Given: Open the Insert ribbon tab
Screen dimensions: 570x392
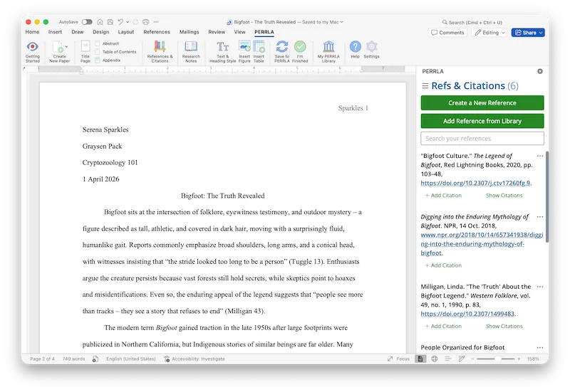Looking at the screenshot, I should (x=55, y=32).
